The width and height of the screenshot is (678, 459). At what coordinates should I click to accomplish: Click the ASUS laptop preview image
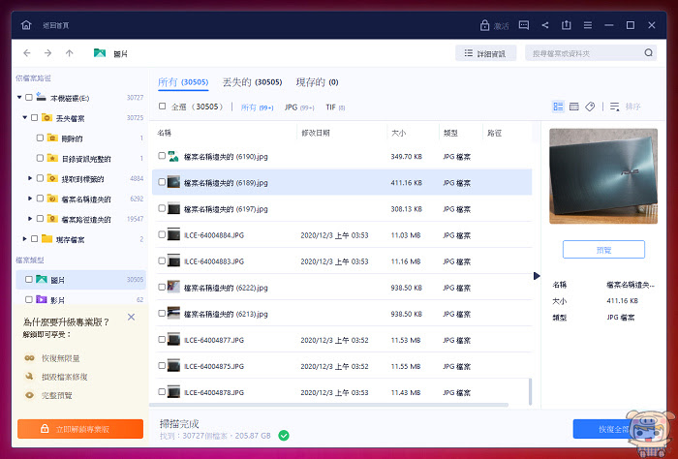coord(603,176)
